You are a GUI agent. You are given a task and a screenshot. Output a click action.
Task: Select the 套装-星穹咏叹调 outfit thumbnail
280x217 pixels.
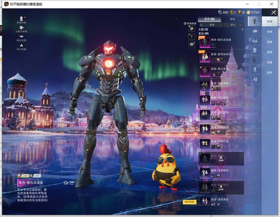pyautogui.click(x=205, y=57)
